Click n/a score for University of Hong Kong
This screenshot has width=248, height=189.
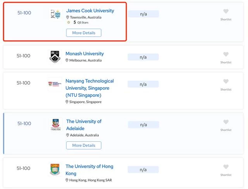coord(143,170)
